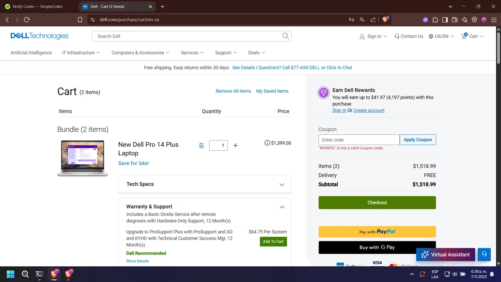Expand Computers & Accessories menu
This screenshot has width=501, height=282.
141,53
